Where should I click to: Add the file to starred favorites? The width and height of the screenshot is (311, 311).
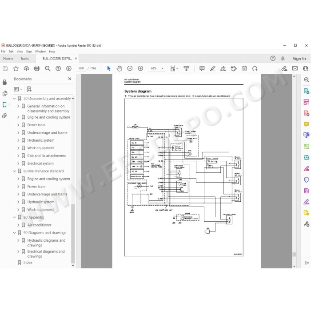[x=16, y=68]
